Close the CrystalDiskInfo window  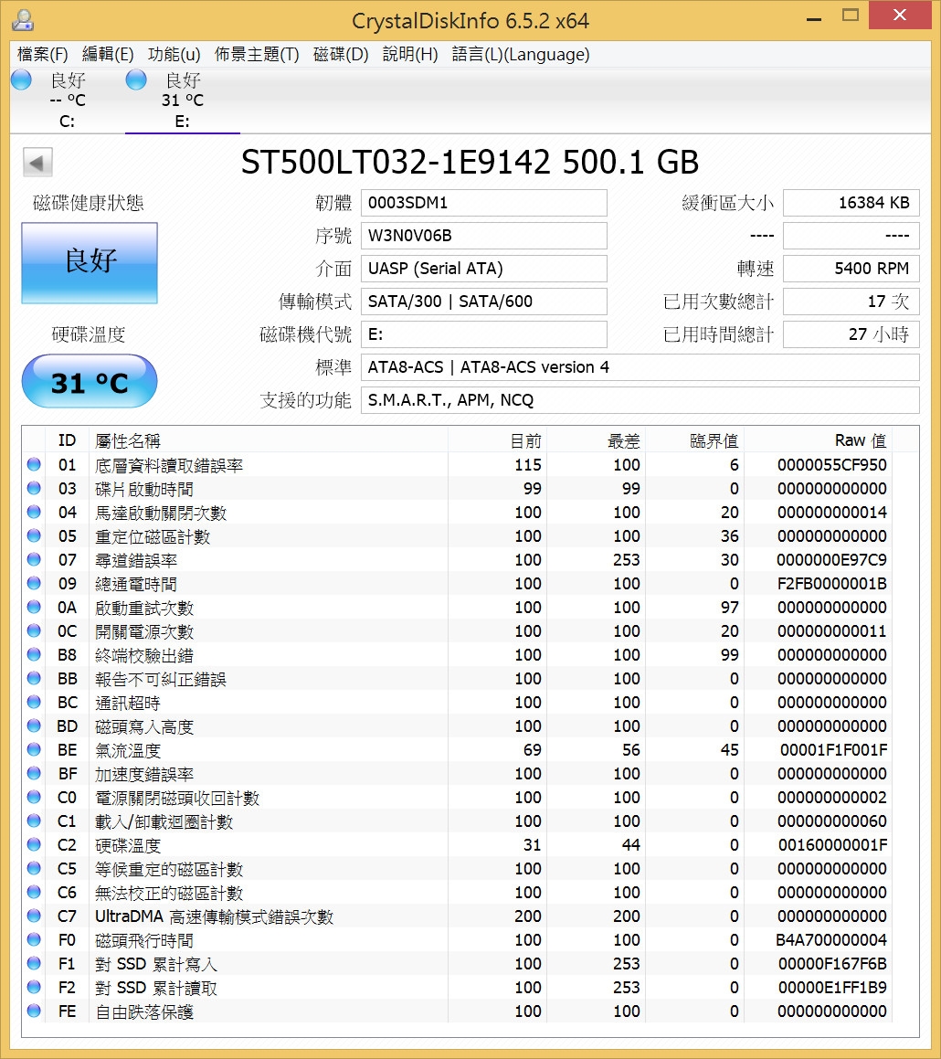[x=900, y=15]
